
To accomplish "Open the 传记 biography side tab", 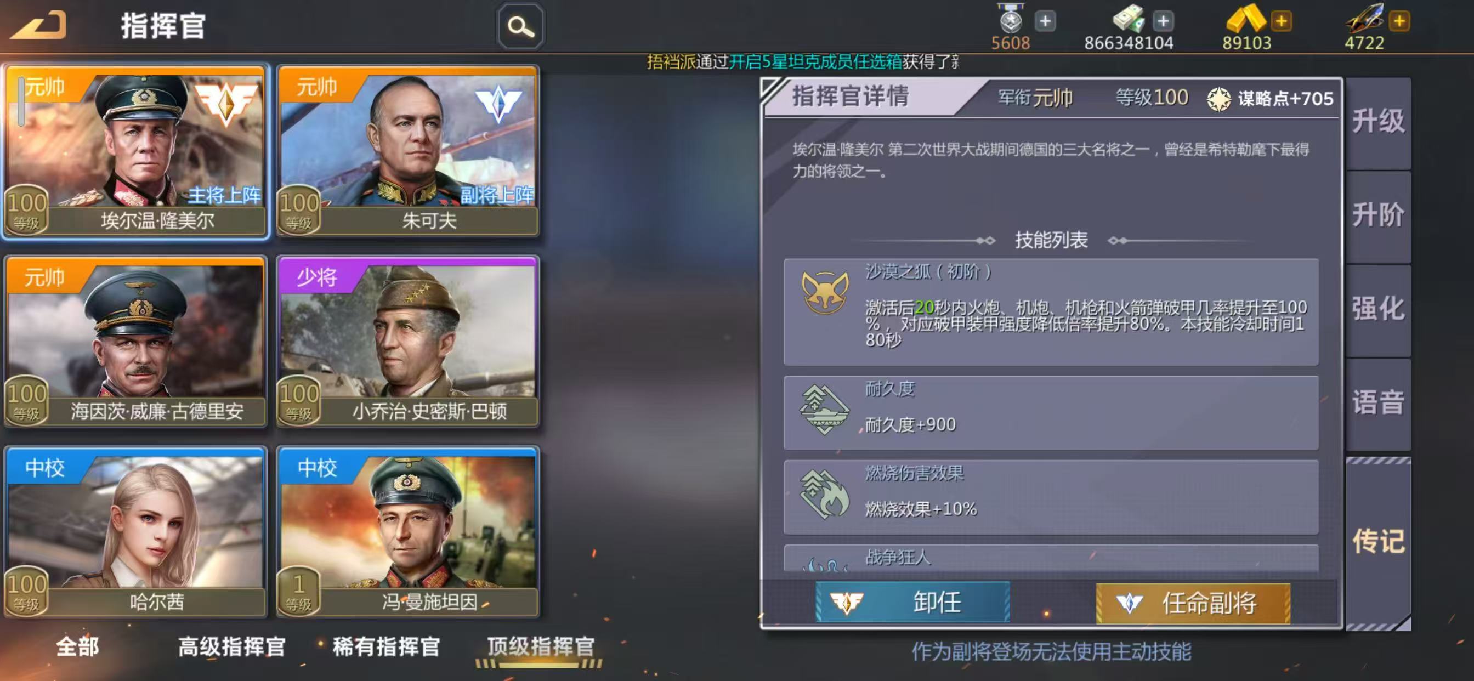I will [x=1378, y=541].
